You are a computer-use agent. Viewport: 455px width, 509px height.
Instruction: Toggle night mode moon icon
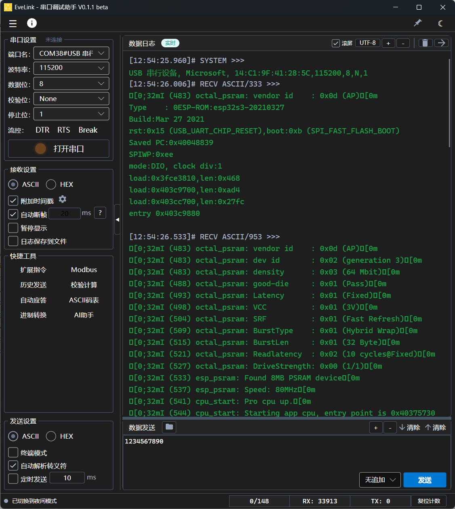(440, 23)
